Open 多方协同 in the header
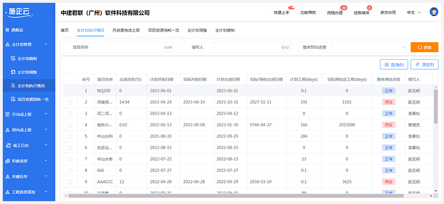444x204 pixels. coord(388,13)
